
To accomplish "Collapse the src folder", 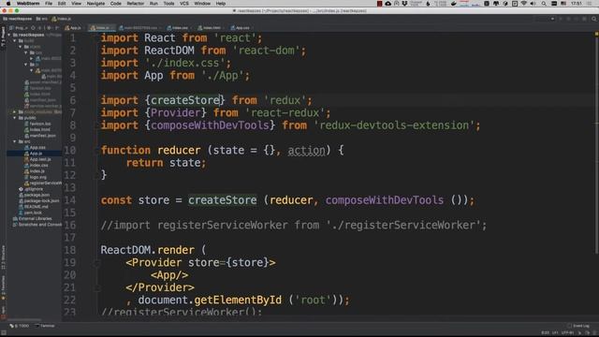I will 15,141.
